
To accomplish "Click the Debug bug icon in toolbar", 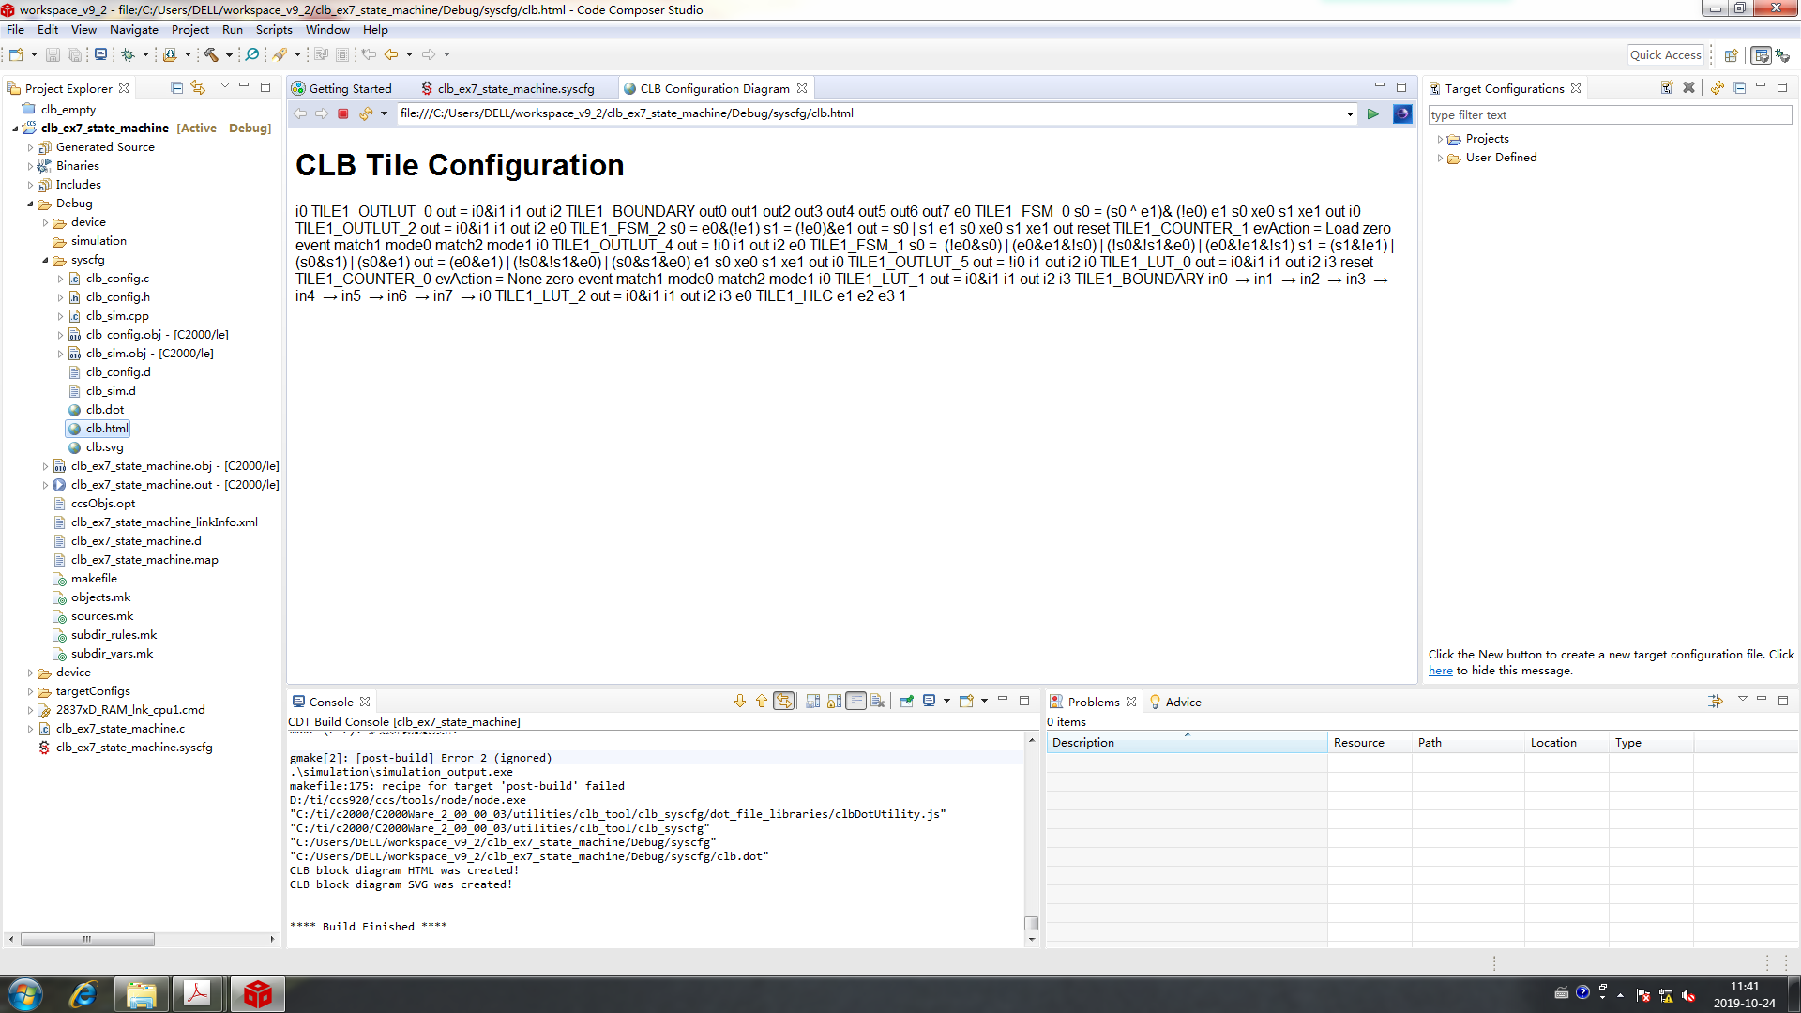I will pos(129,55).
